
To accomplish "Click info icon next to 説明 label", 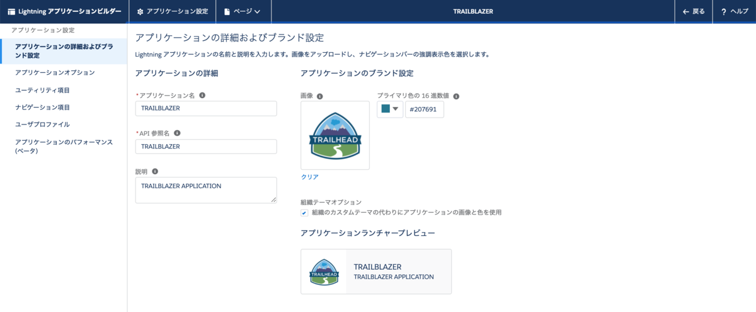I will click(x=155, y=170).
